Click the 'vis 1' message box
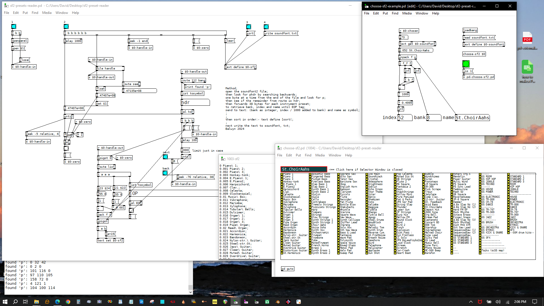The width and height of the screenshot is (544, 306). (468, 71)
